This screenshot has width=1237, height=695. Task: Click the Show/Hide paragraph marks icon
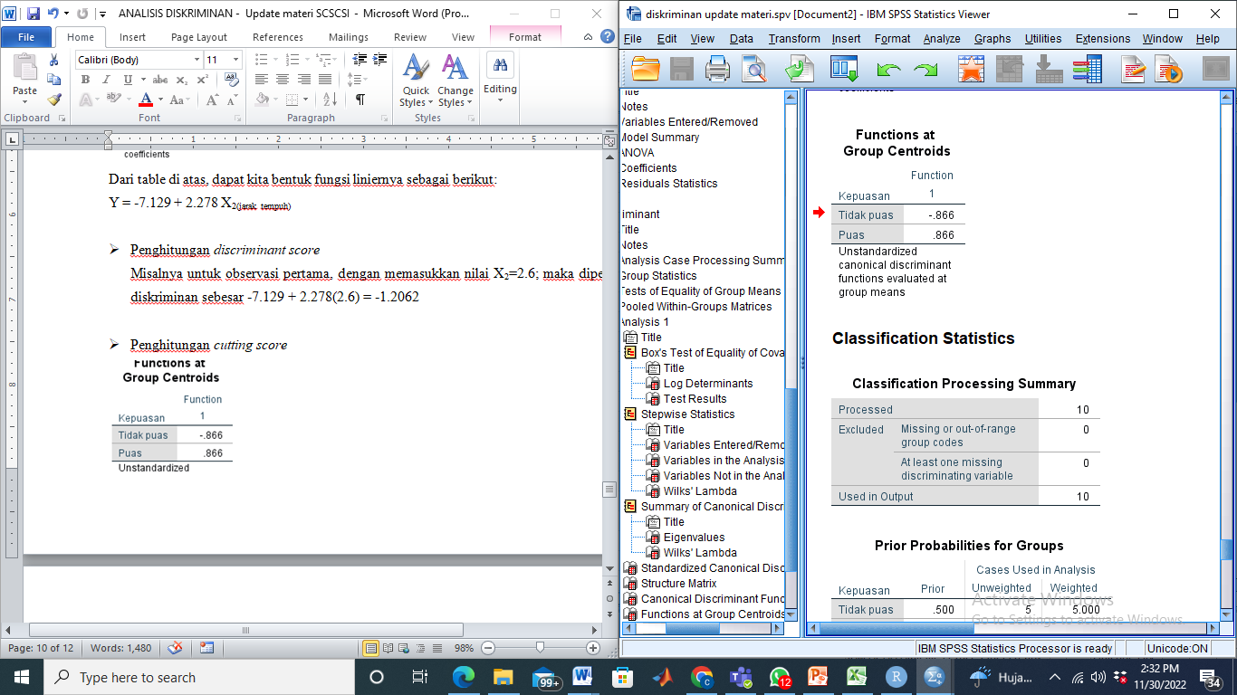pos(360,100)
